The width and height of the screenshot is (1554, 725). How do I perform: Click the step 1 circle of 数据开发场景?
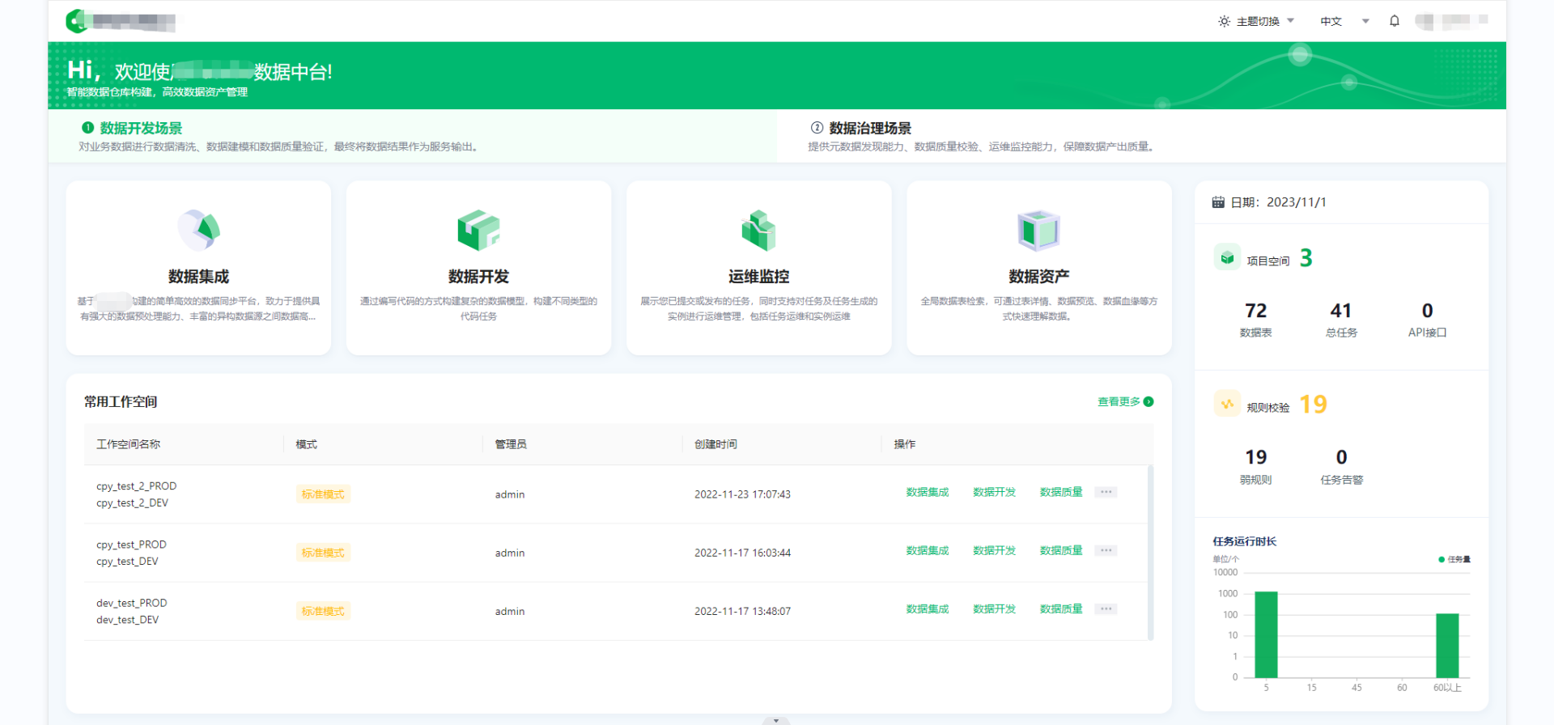pos(87,128)
